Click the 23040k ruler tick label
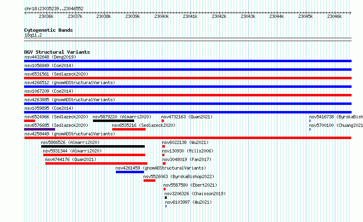Image resolution: width=363 pixels, height=222 pixels. point(162,16)
